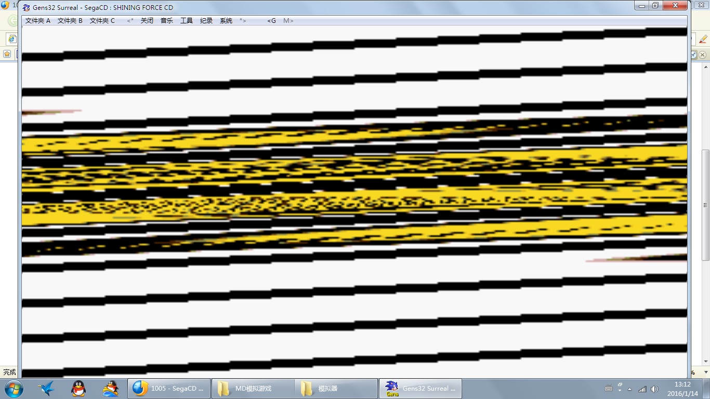Image resolution: width=710 pixels, height=399 pixels.
Task: Click the Gens32 Sonic icon in title bar
Action: (x=27, y=7)
